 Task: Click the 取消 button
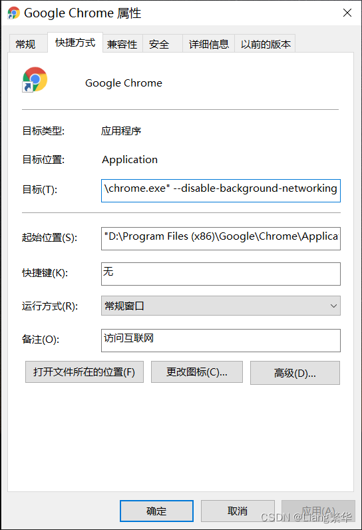[238, 511]
